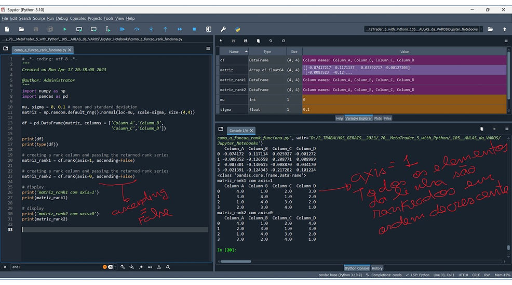
Task: Open Variable Explorer options menu
Action: click(506, 41)
